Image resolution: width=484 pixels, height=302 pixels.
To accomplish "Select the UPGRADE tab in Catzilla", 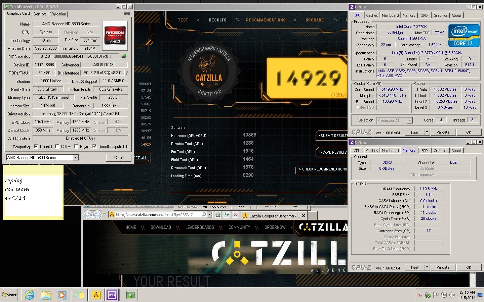I will coord(315,20).
